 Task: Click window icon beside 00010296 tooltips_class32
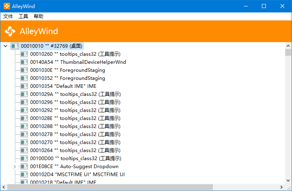[x=24, y=102]
